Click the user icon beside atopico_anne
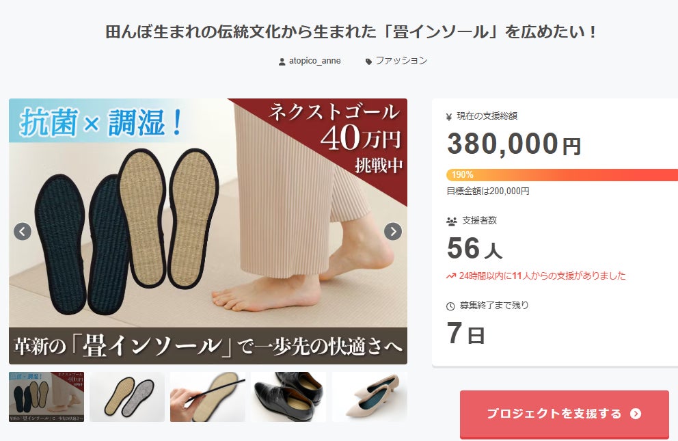 click(x=282, y=62)
